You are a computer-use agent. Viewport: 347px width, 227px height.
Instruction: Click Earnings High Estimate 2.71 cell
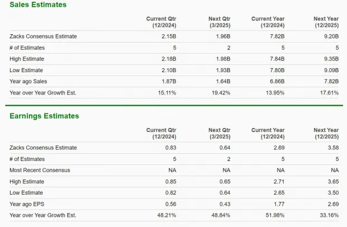click(279, 182)
